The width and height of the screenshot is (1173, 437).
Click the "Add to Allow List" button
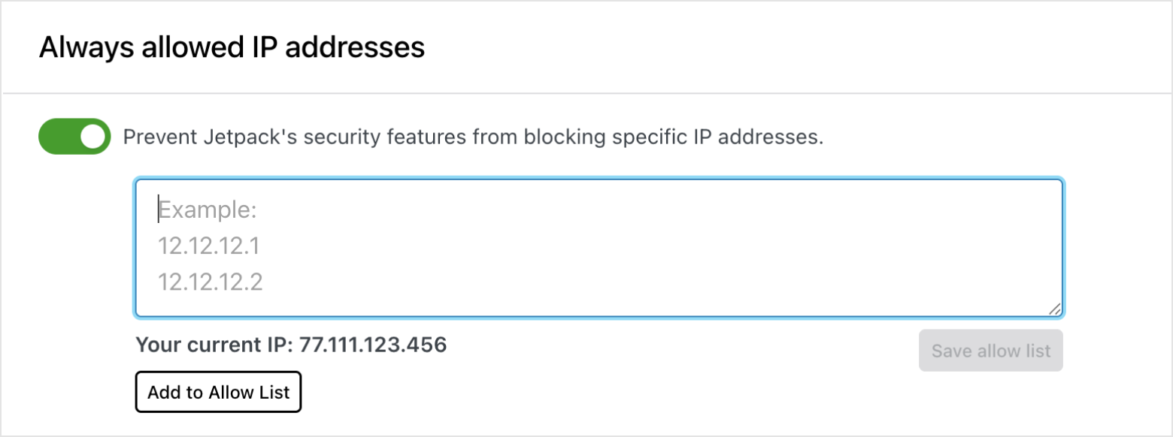pyautogui.click(x=218, y=392)
